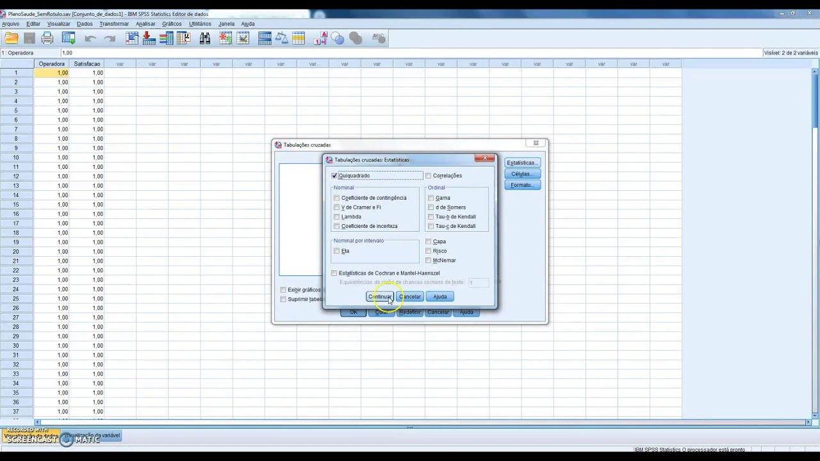Open the Analisar menu

coord(145,24)
